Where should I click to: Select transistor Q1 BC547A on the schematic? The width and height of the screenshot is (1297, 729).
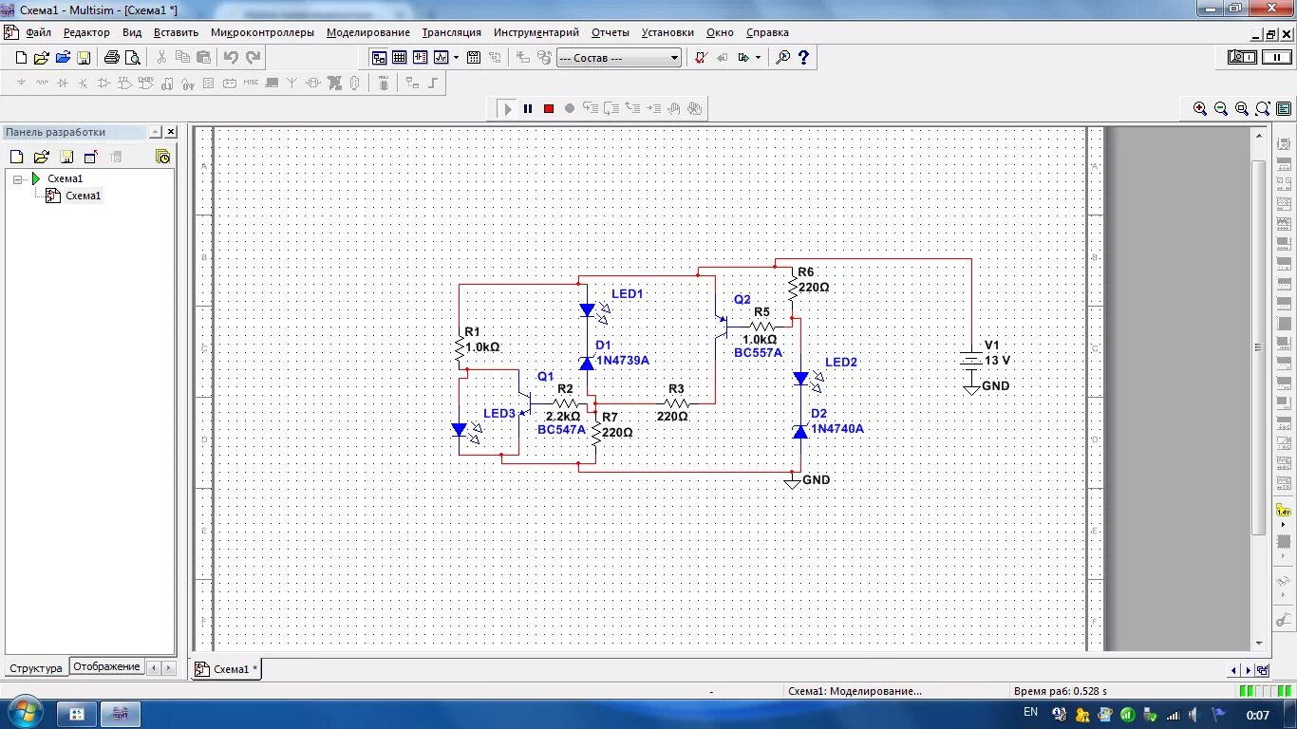pyautogui.click(x=527, y=402)
